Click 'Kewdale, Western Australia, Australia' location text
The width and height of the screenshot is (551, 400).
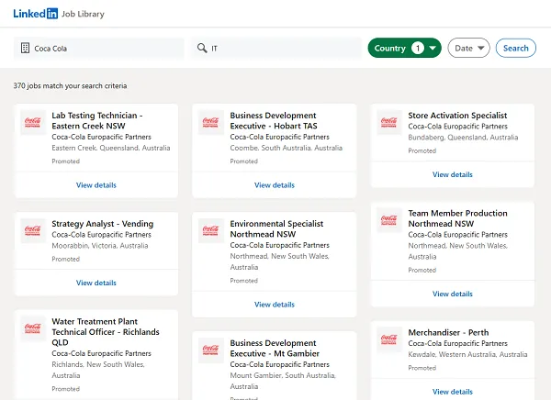tap(467, 354)
